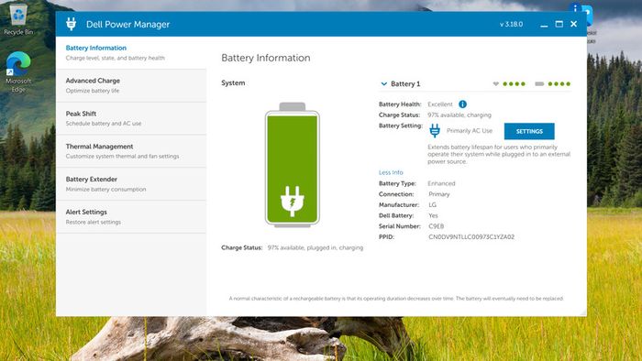Click the Battery Information page heading
The image size is (642, 361).
(266, 58)
